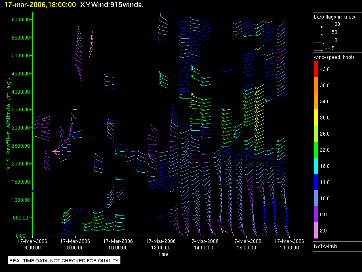The height and width of the screenshot is (272, 362).
Task: Click the cyan 18.0 knots color band
Action: pyautogui.click(x=316, y=166)
